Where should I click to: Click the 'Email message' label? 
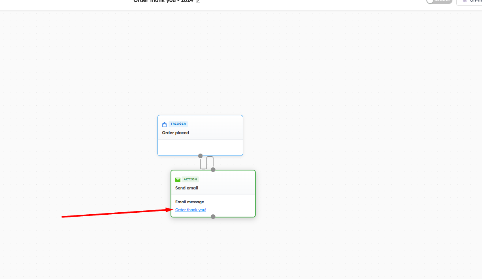189,202
